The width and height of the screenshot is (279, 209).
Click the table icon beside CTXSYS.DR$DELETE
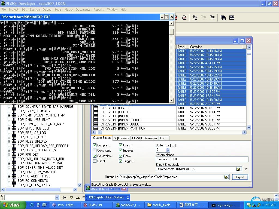[x=96, y=112]
